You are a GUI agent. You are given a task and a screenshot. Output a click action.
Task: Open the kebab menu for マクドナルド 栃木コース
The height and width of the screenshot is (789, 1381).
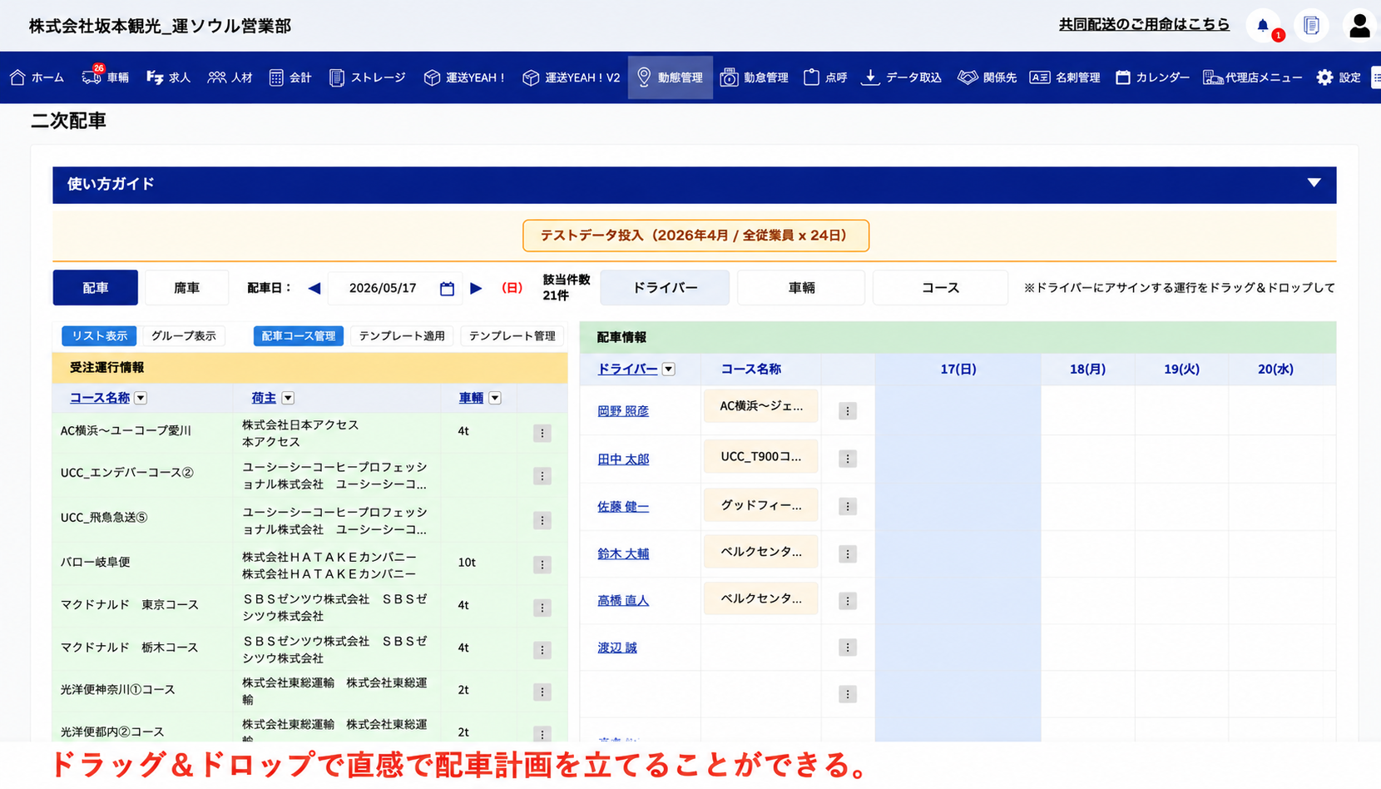[x=542, y=650]
